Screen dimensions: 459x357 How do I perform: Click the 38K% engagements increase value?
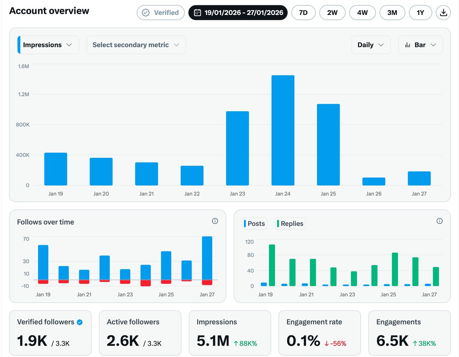point(424,344)
